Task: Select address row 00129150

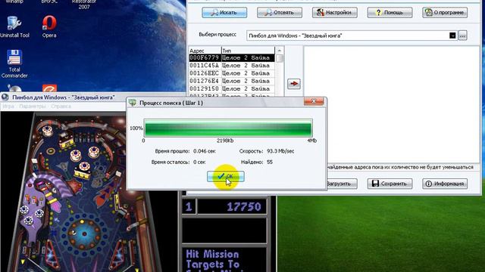Action: pyautogui.click(x=231, y=88)
